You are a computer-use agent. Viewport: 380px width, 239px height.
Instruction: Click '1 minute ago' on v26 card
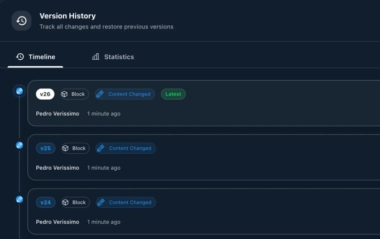tap(104, 114)
